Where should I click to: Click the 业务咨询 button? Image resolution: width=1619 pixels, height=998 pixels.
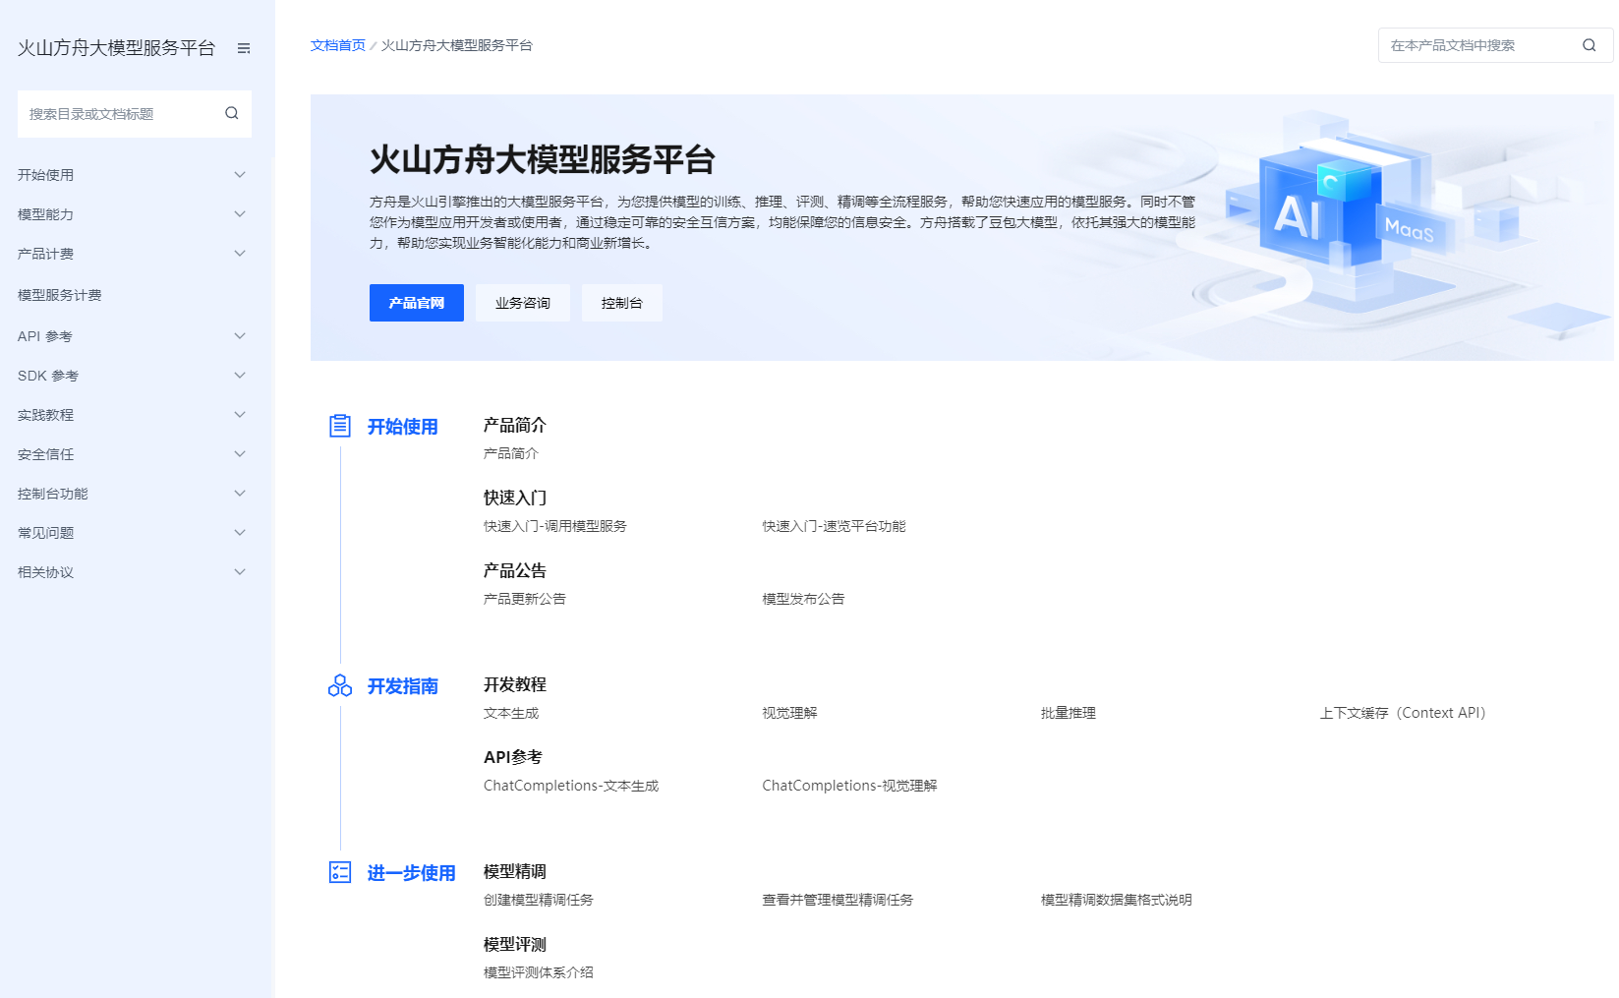click(x=523, y=303)
